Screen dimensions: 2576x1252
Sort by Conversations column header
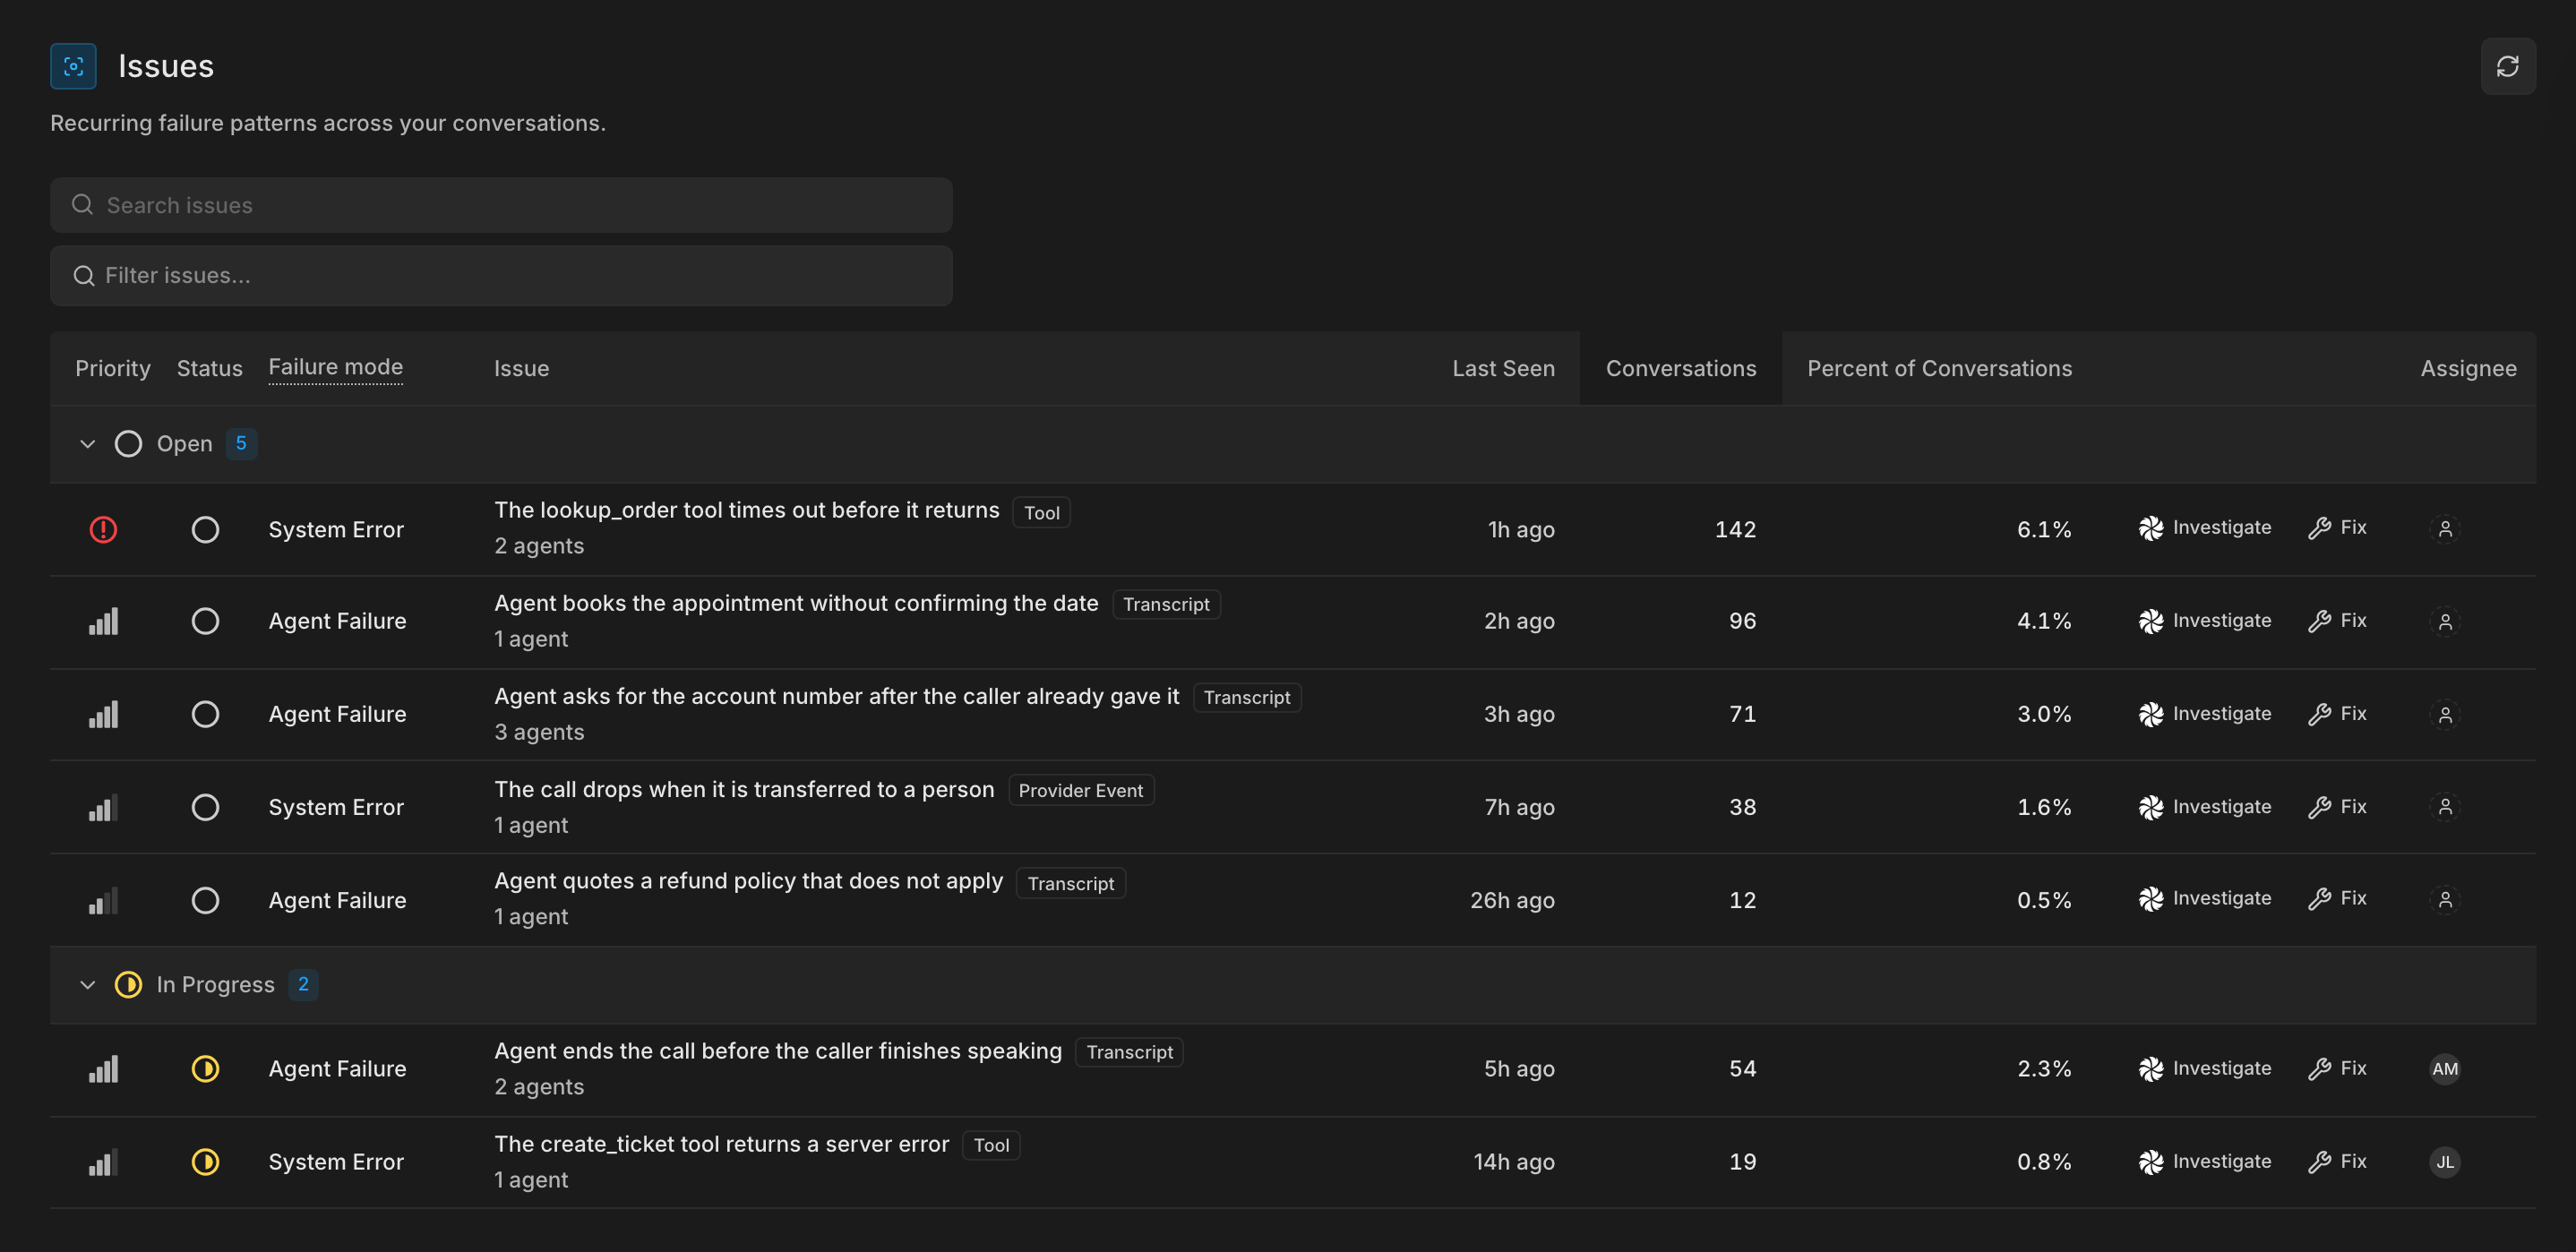1680,368
